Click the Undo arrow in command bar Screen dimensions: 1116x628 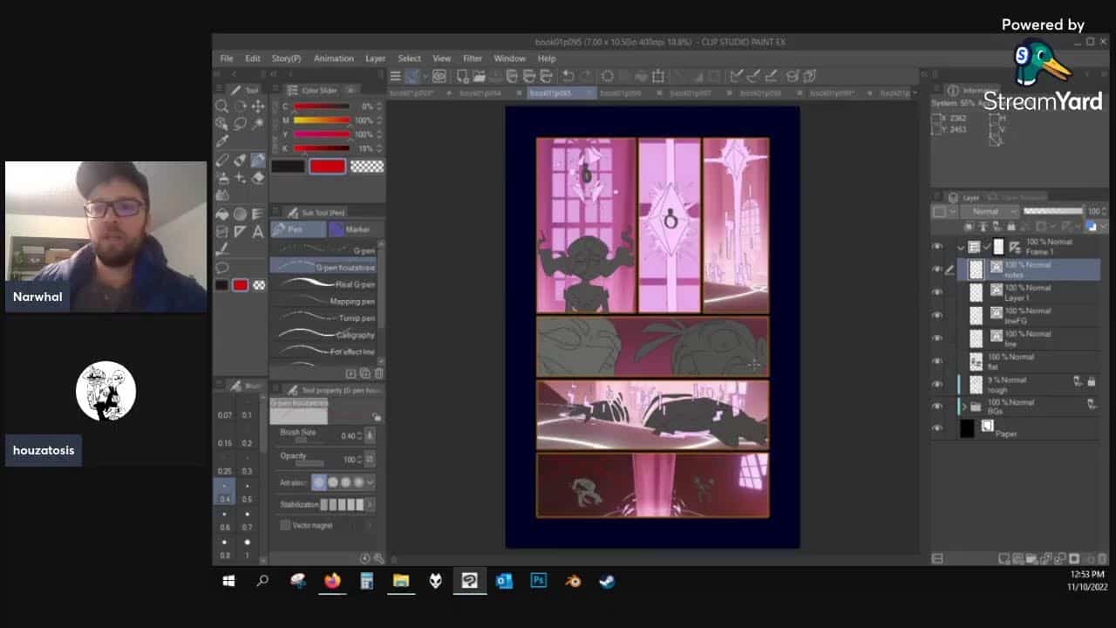[x=568, y=76]
